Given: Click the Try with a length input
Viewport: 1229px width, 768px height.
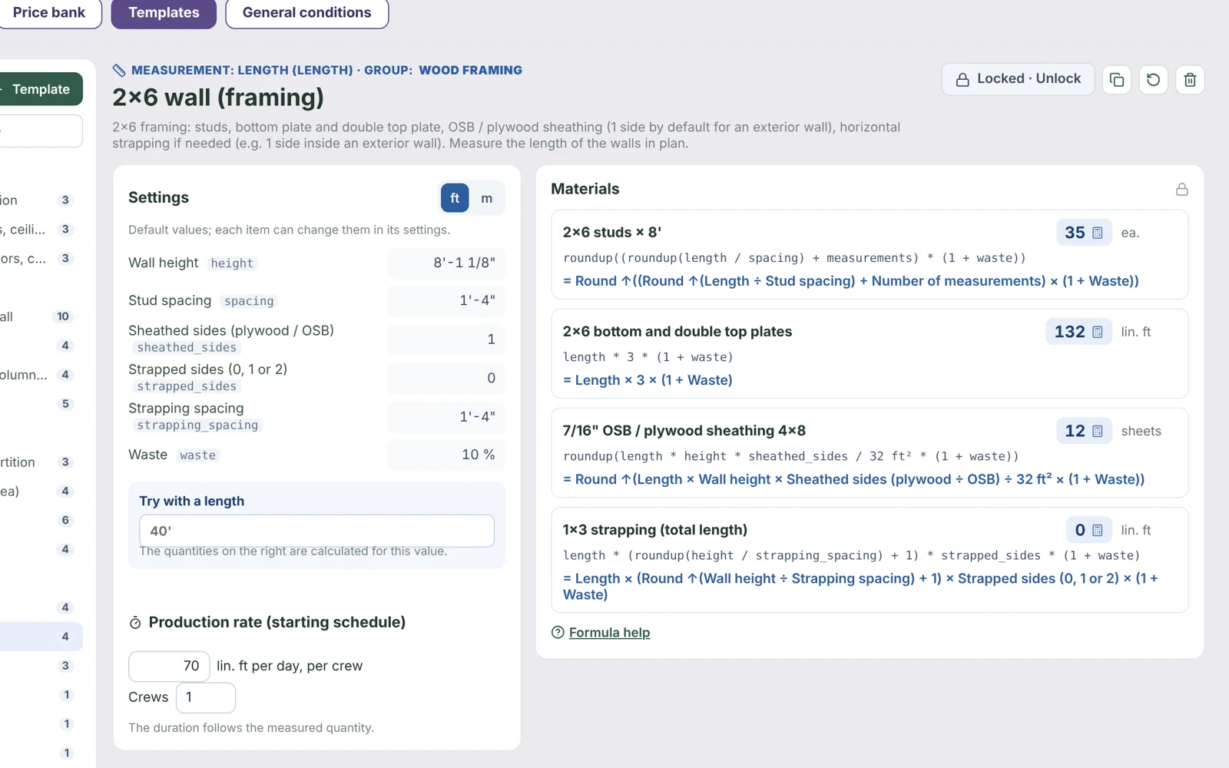Looking at the screenshot, I should click(x=316, y=531).
